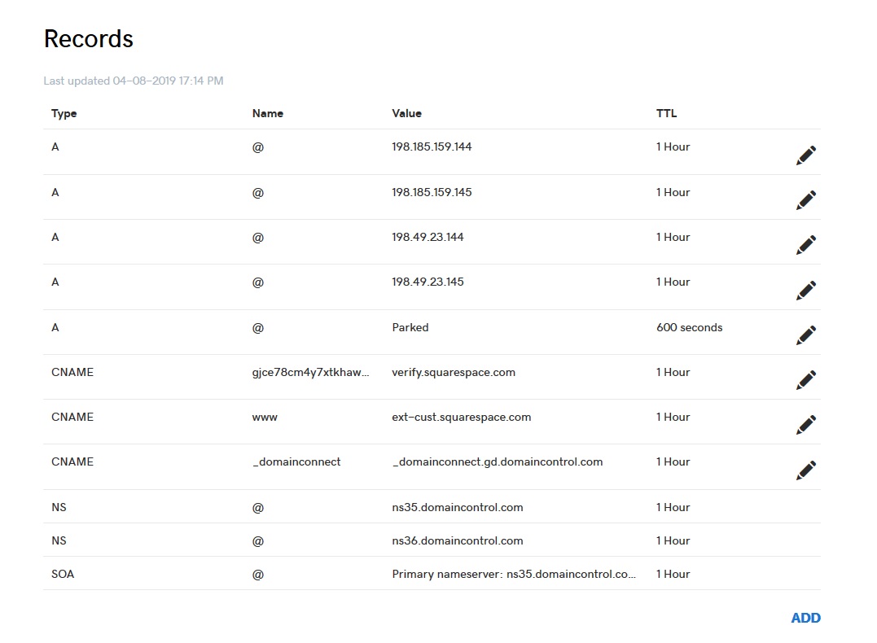Click the Last updated timestamp text

133,81
